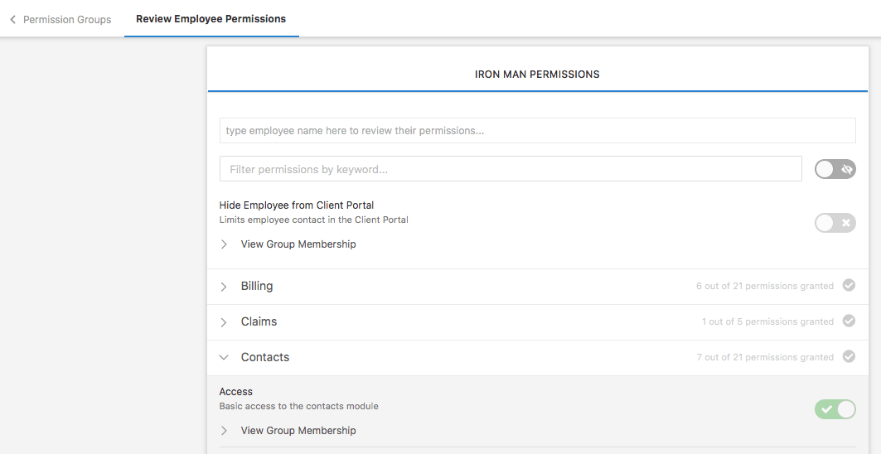Click the Billing section title
The width and height of the screenshot is (881, 454).
tap(257, 286)
